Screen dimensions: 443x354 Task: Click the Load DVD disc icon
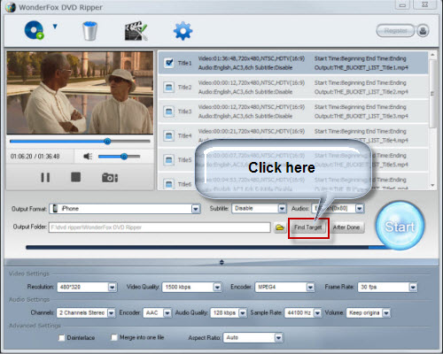pyautogui.click(x=35, y=30)
